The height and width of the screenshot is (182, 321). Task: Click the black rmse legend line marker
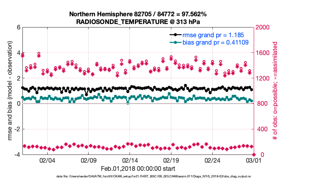tap(176, 35)
